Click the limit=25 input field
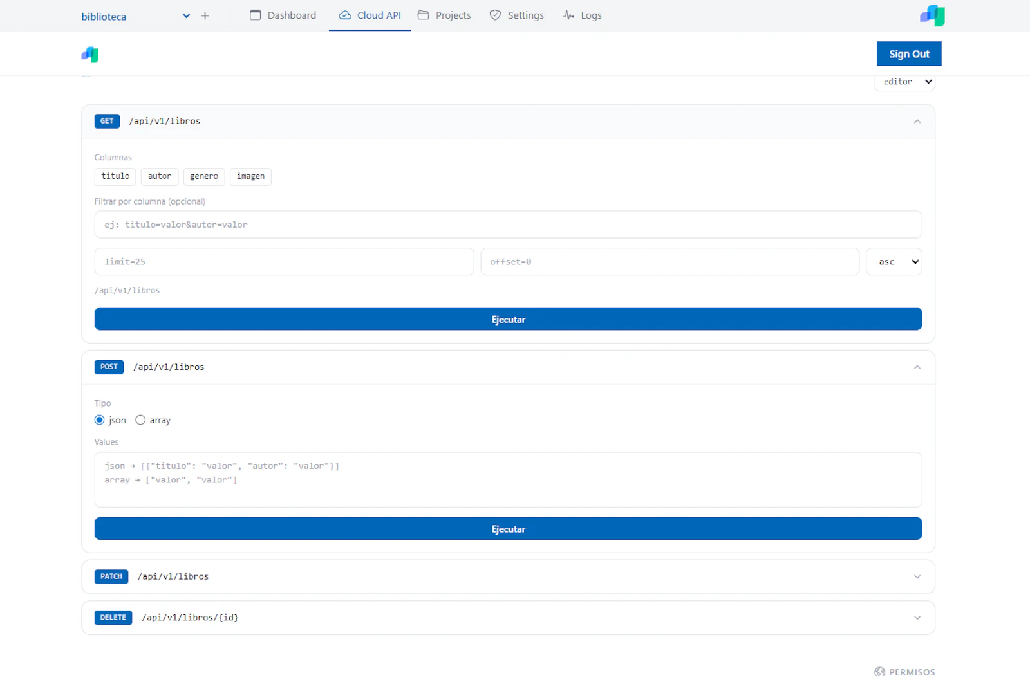This screenshot has width=1030, height=680. click(284, 262)
